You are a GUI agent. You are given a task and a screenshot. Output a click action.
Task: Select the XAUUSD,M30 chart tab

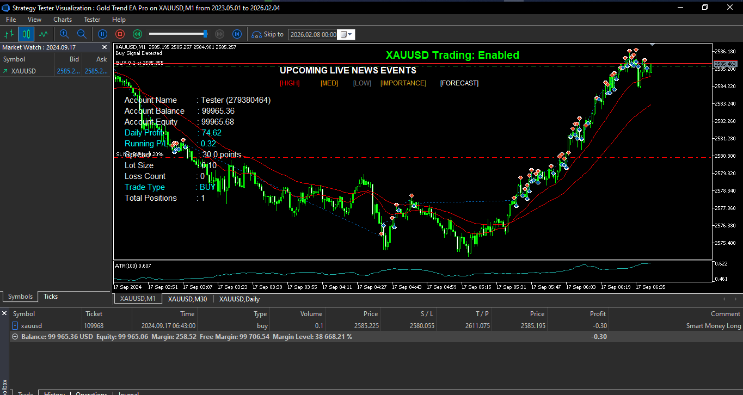[187, 299]
